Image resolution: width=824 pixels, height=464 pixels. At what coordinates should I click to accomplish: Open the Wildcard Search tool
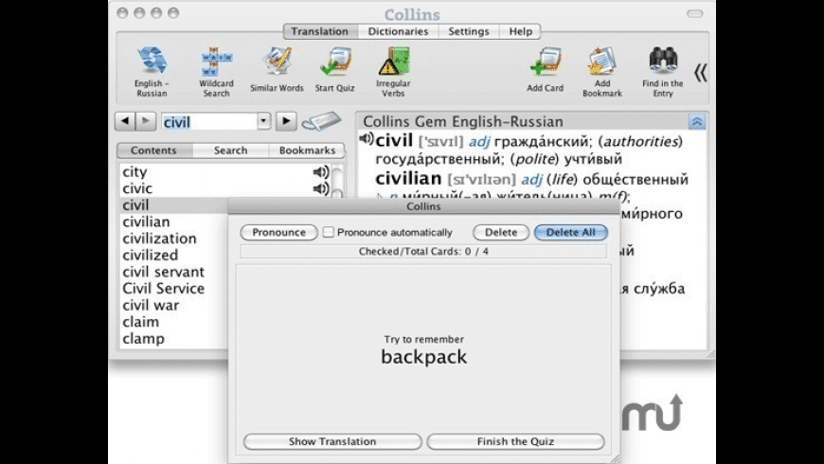click(216, 71)
